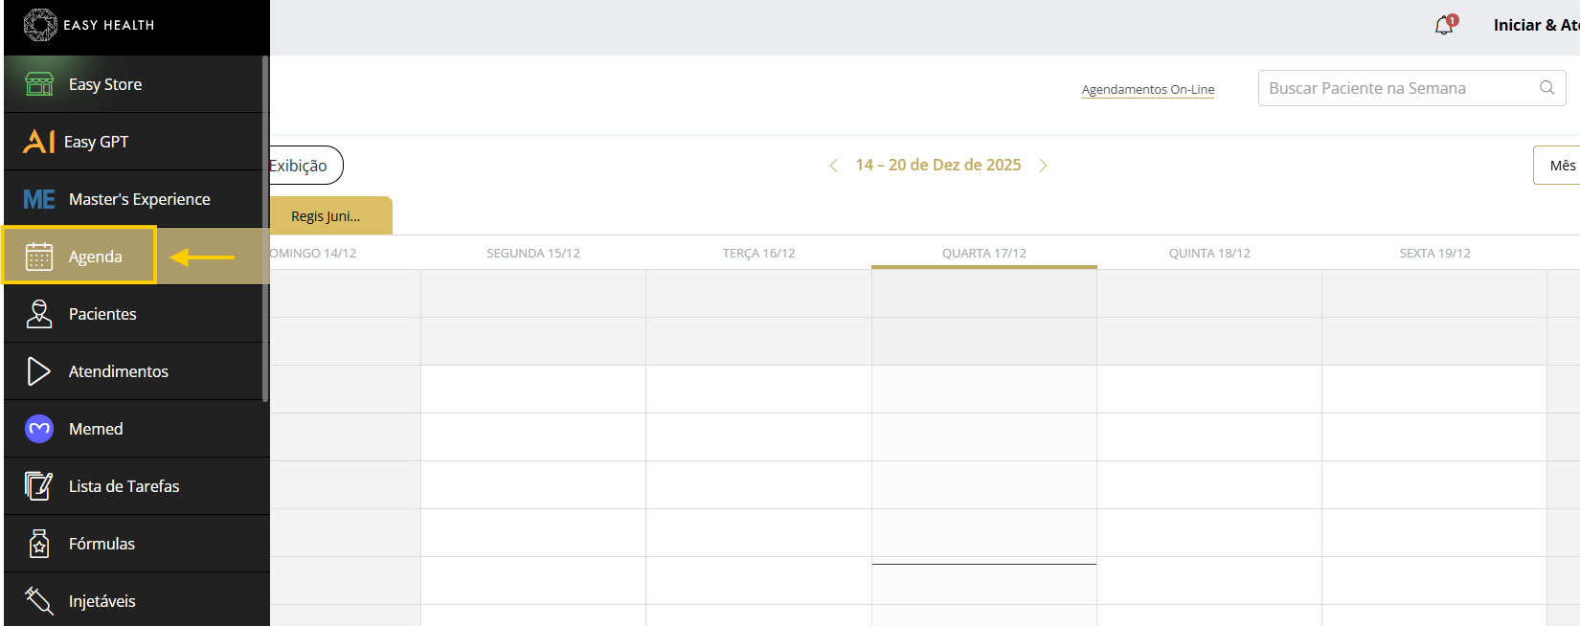Click the Lista de Tarefas checklist icon
1580x626 pixels.
(x=39, y=486)
